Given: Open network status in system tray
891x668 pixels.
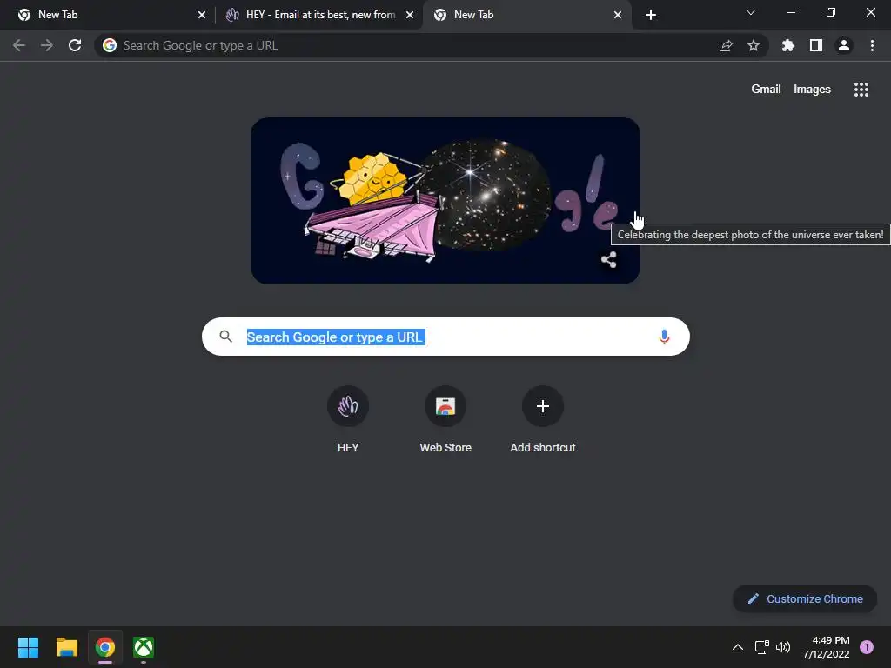Looking at the screenshot, I should tap(761, 647).
